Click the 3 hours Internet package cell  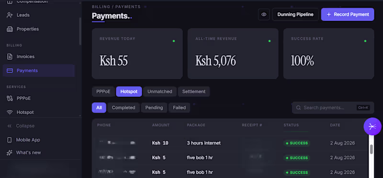204,143
